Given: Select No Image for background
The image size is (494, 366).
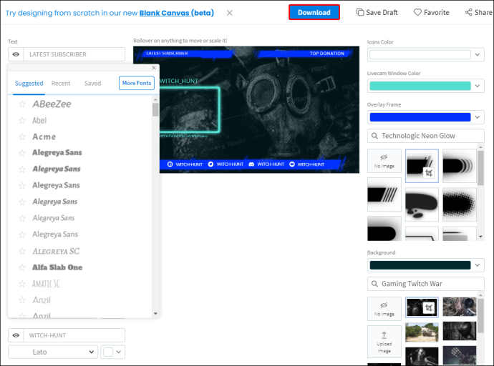Looking at the screenshot, I should point(384,309).
